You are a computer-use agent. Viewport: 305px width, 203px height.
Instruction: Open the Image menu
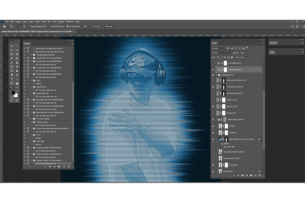18,22
